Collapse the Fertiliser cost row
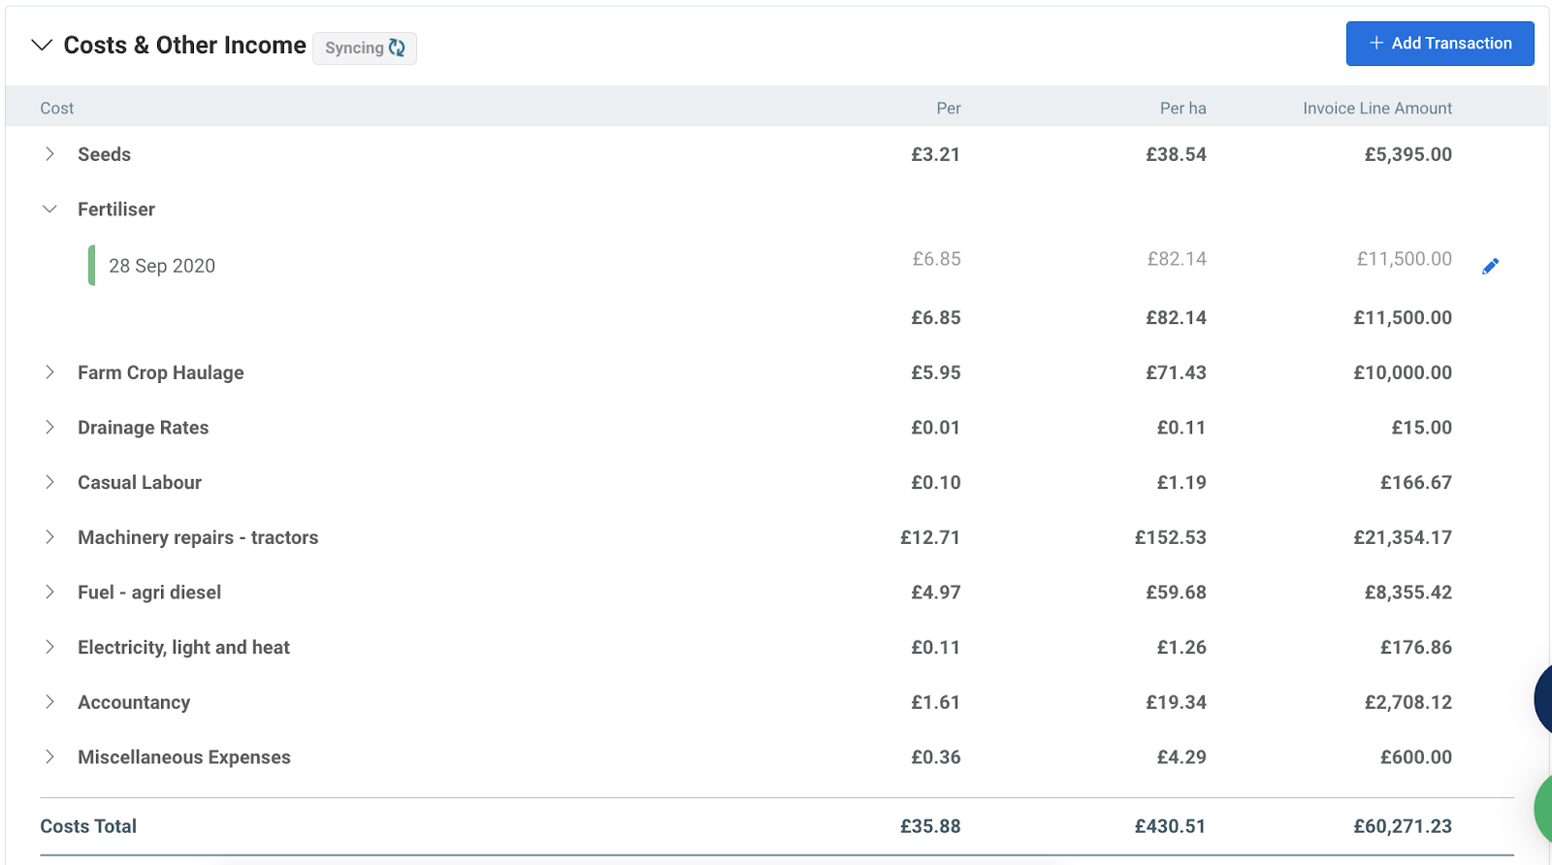Viewport: 1552px width, 865px height. pos(49,209)
